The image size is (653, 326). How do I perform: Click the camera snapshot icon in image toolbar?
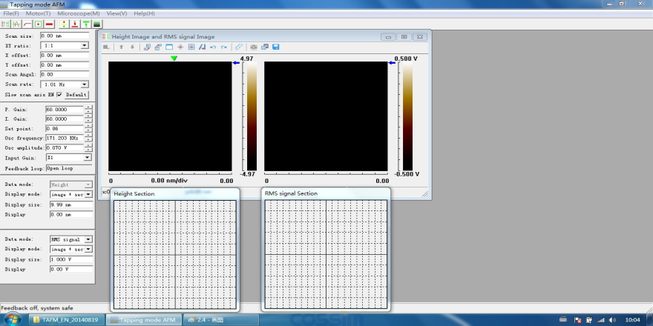[x=252, y=47]
